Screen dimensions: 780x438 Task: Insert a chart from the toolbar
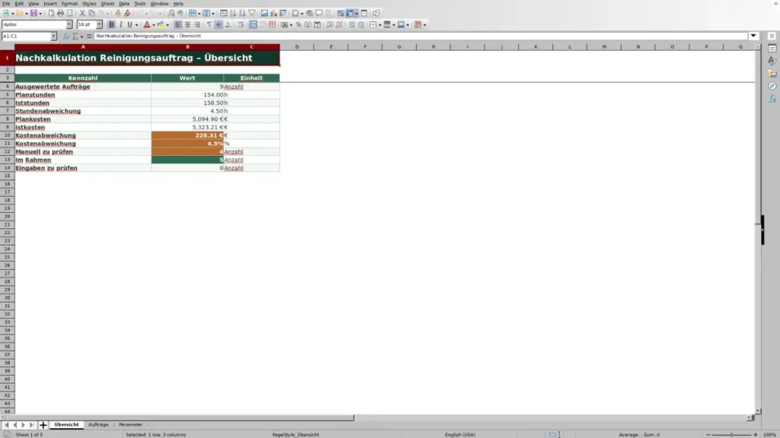click(x=273, y=14)
